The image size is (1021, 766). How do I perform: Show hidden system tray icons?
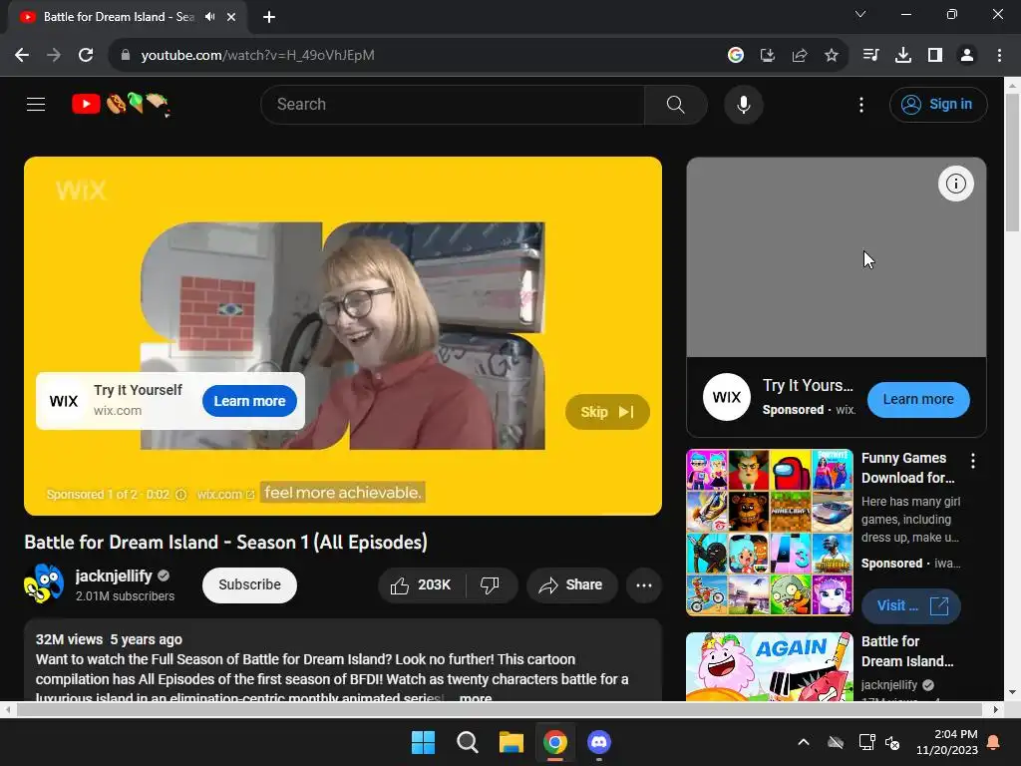point(804,742)
